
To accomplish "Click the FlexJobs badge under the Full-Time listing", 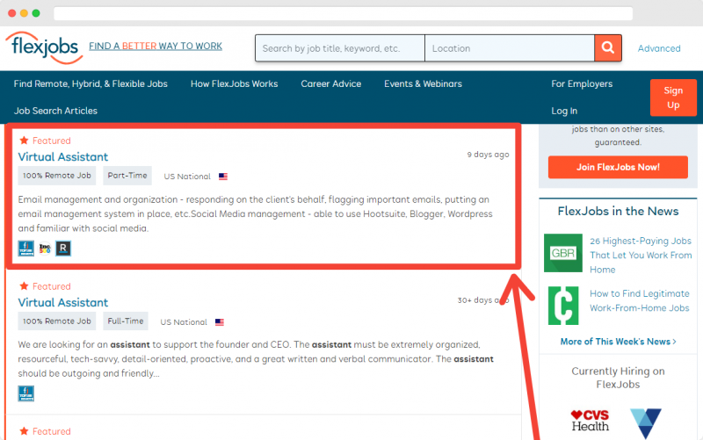I will 26,393.
